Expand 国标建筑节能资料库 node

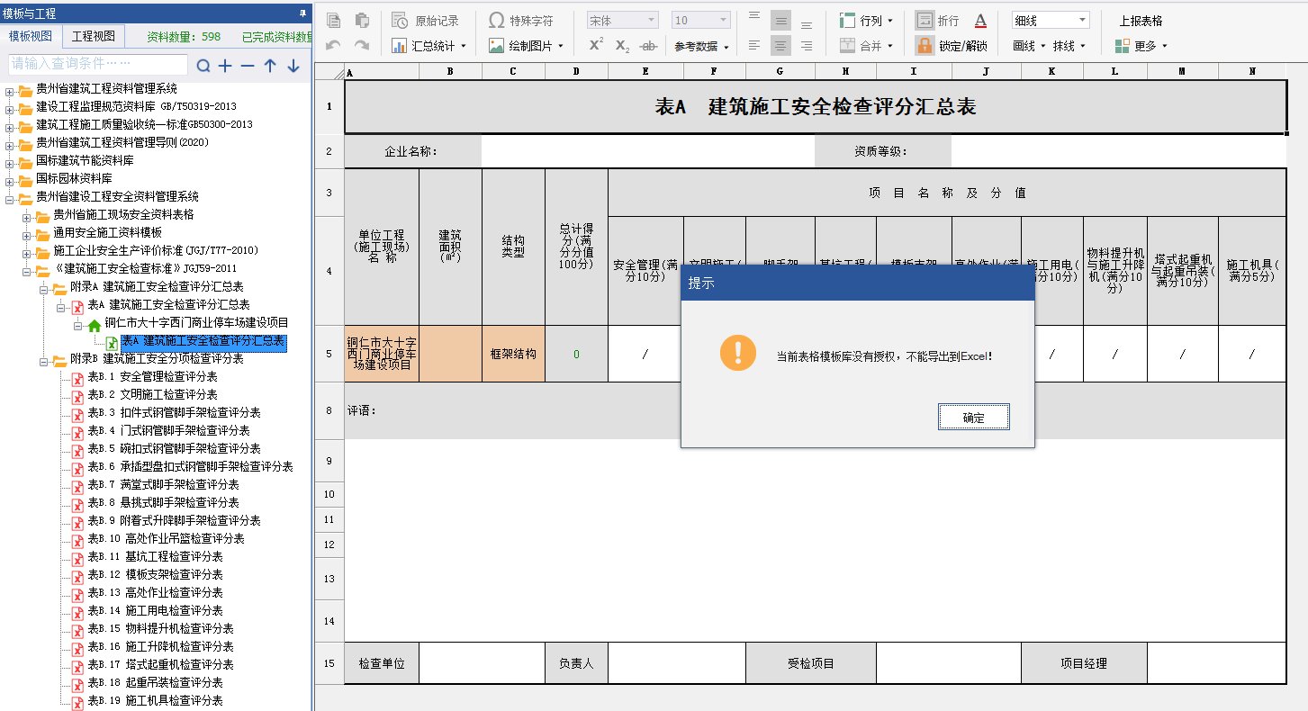(9, 163)
